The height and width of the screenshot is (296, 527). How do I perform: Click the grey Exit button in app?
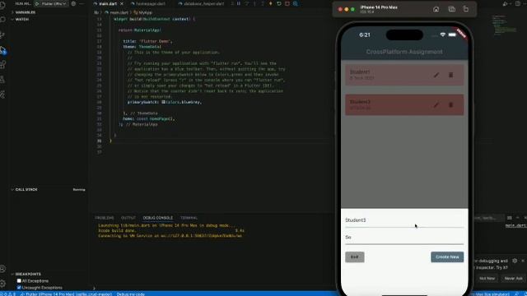coord(355,257)
